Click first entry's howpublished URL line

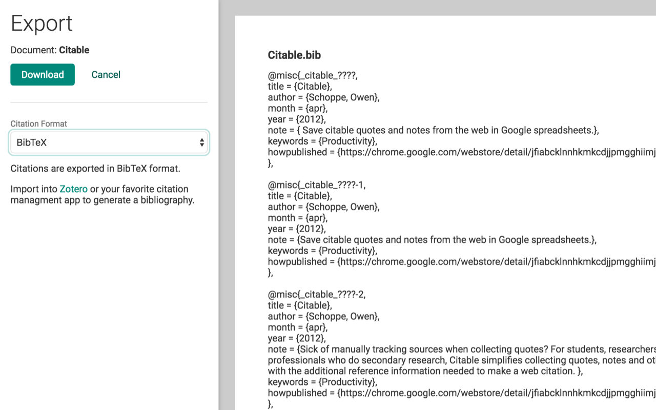pos(461,152)
